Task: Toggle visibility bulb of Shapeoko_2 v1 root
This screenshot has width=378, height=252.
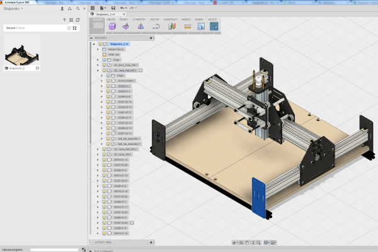Action: point(100,44)
